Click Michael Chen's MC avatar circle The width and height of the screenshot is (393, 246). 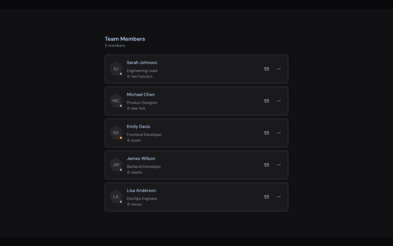click(x=116, y=101)
